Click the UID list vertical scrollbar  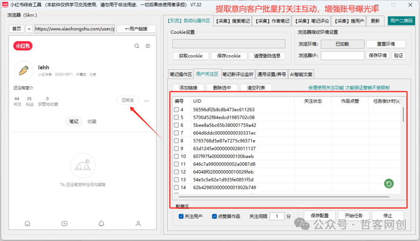pos(403,114)
